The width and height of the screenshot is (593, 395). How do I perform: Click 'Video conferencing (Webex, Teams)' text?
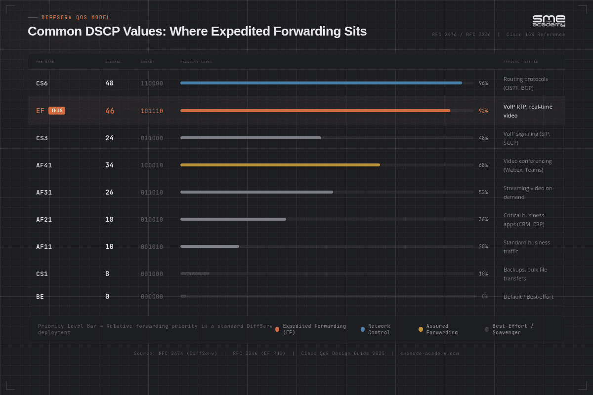coord(528,165)
